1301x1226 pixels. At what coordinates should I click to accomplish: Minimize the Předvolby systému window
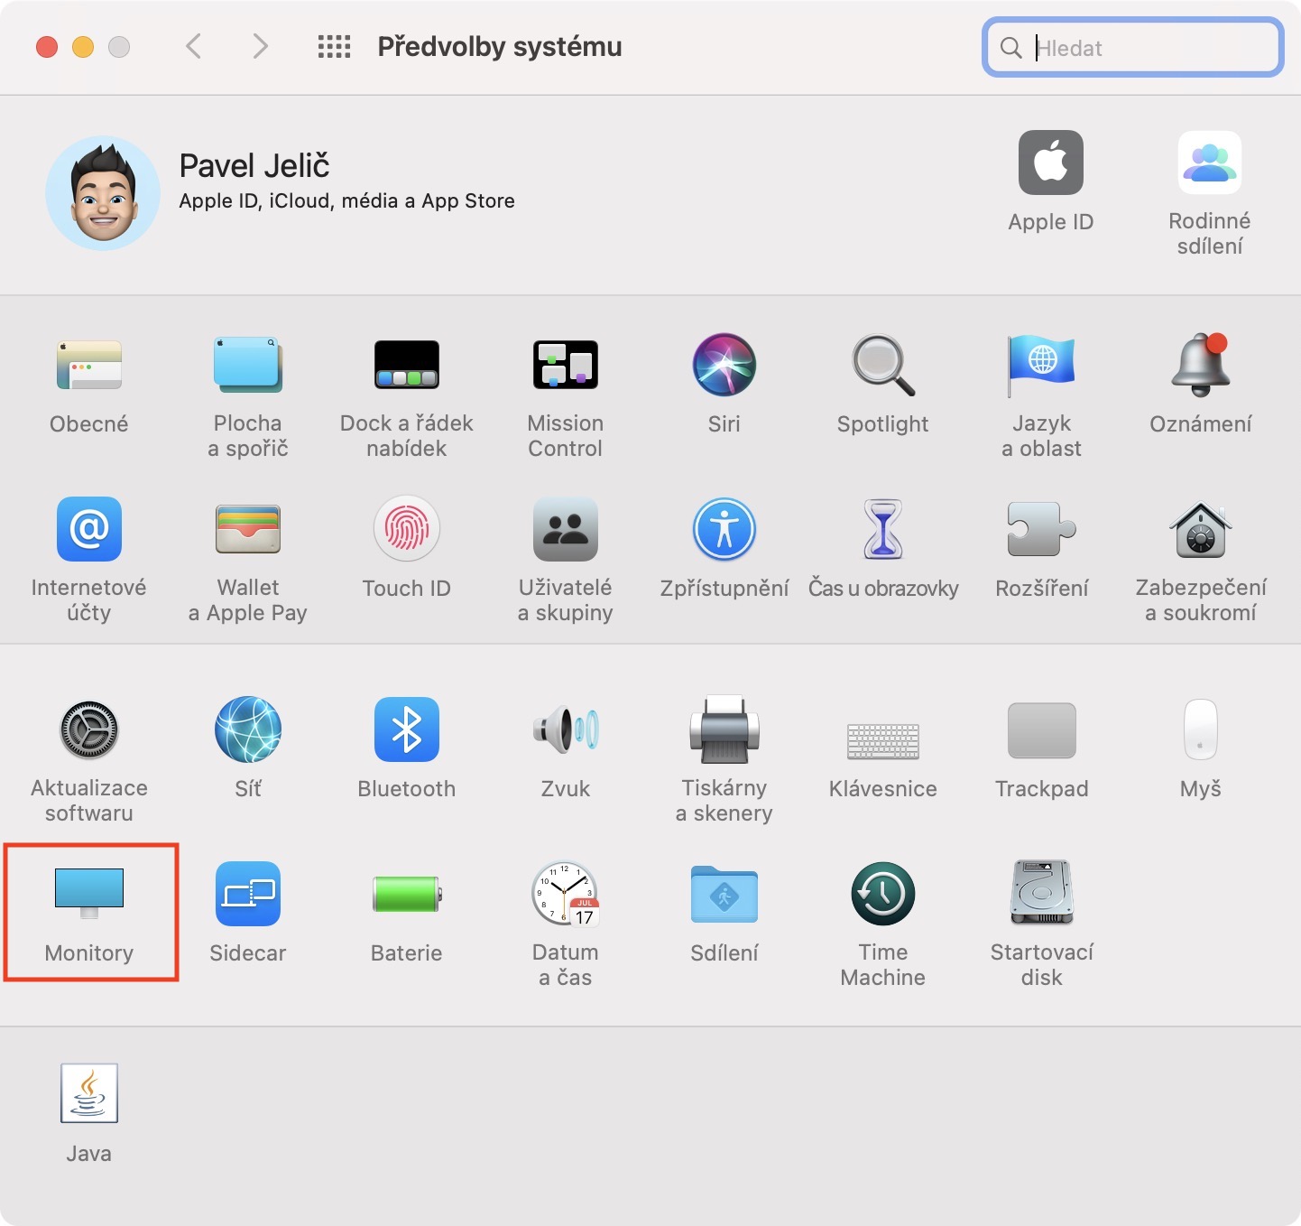click(83, 47)
